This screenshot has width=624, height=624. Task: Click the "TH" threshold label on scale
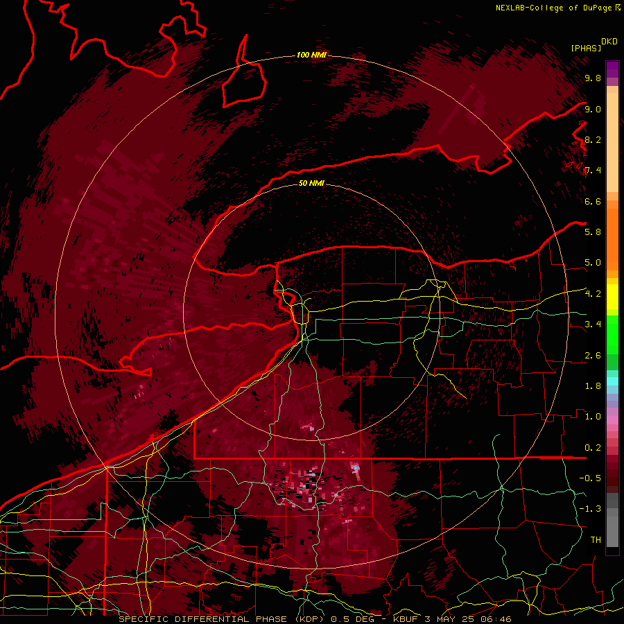click(596, 540)
